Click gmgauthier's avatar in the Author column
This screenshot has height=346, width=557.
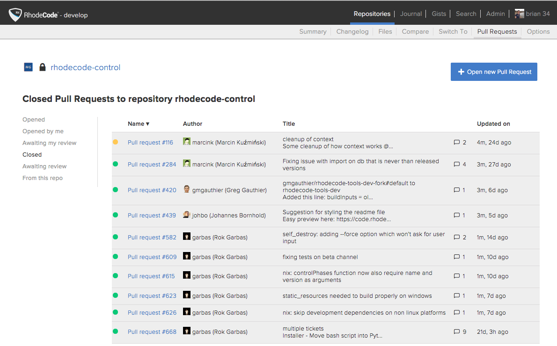187,190
